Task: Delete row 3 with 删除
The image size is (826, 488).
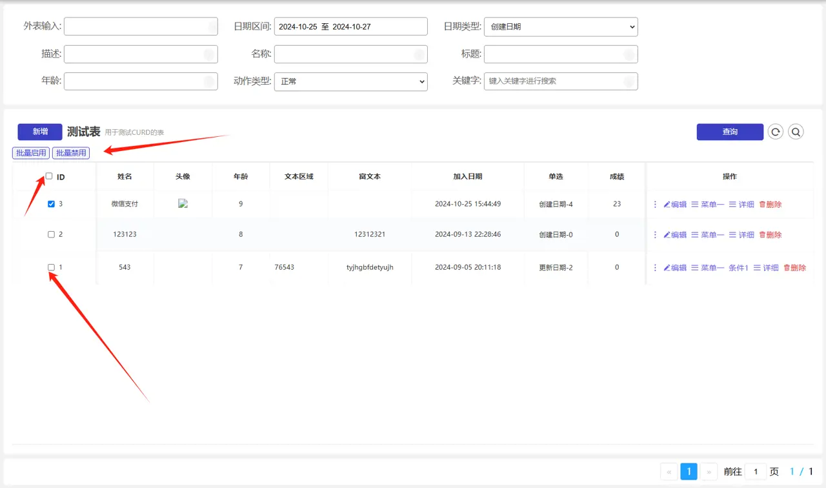Action: 771,204
